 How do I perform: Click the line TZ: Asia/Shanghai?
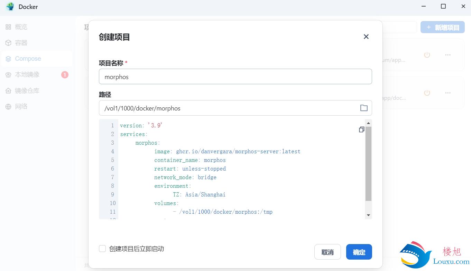click(x=199, y=194)
